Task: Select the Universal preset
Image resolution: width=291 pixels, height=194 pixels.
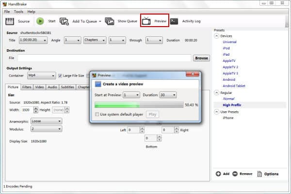Action: pos(229,42)
